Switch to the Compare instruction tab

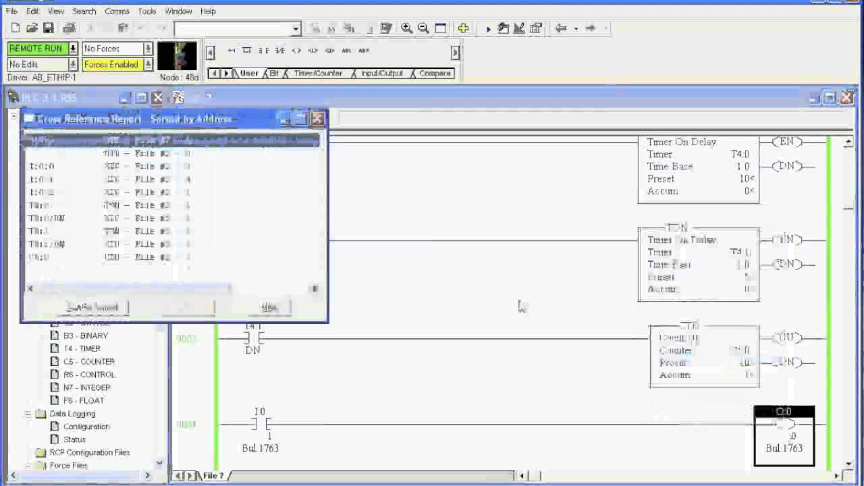click(435, 73)
